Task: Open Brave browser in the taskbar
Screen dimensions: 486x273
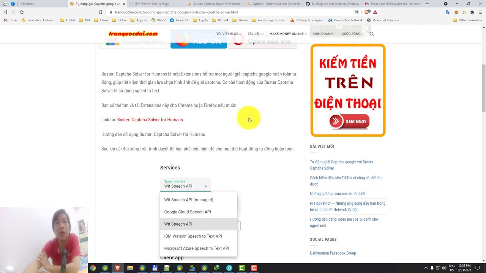Action: point(118,268)
